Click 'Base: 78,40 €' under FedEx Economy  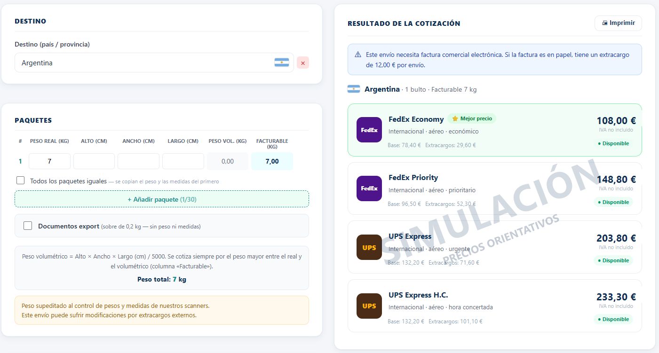pyautogui.click(x=405, y=145)
